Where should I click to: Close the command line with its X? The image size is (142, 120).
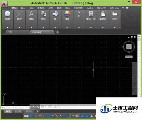tap(34, 107)
